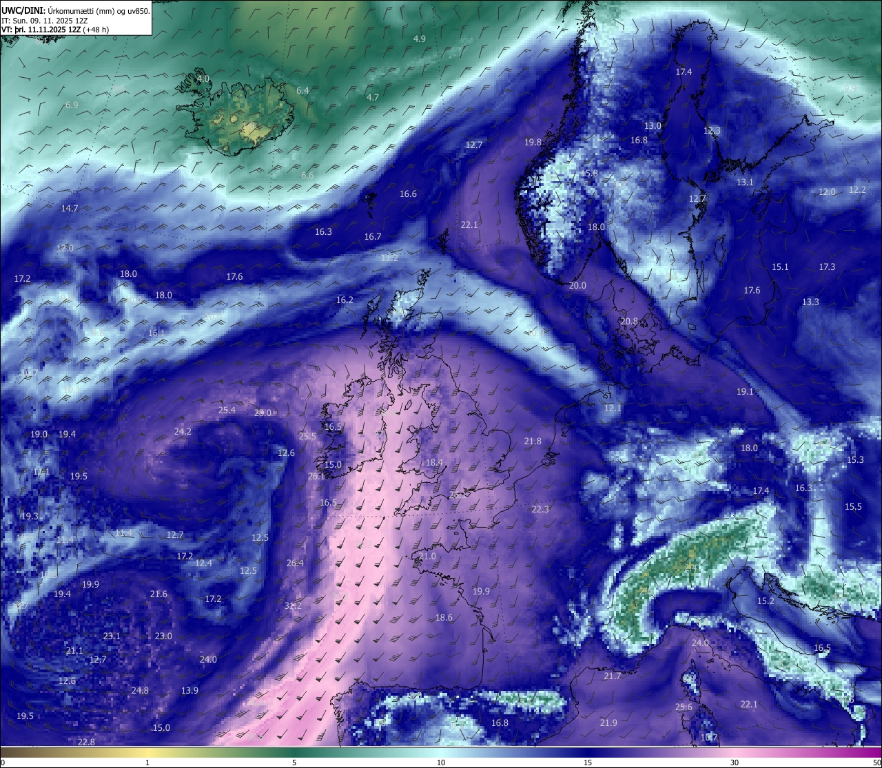This screenshot has height=768, width=882.
Task: Click the 21.0 value over Brittany
Action: pos(427,557)
